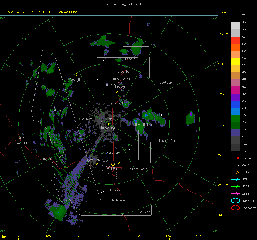
Task: Click the Sundre label
Action: coord(87,118)
